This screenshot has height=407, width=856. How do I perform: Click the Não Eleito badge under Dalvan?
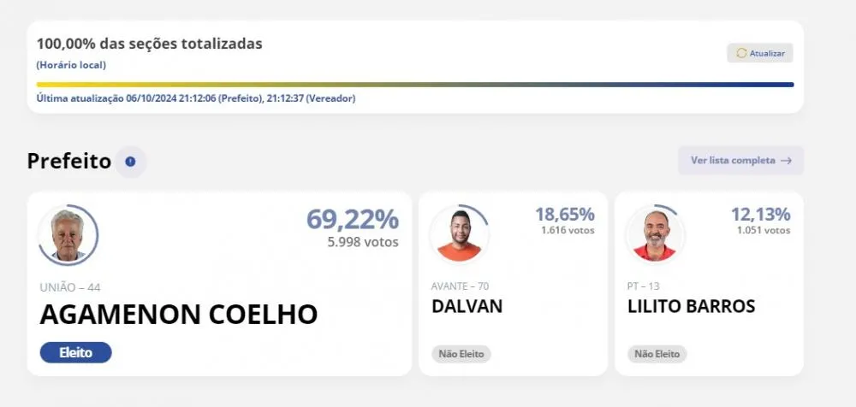click(461, 354)
